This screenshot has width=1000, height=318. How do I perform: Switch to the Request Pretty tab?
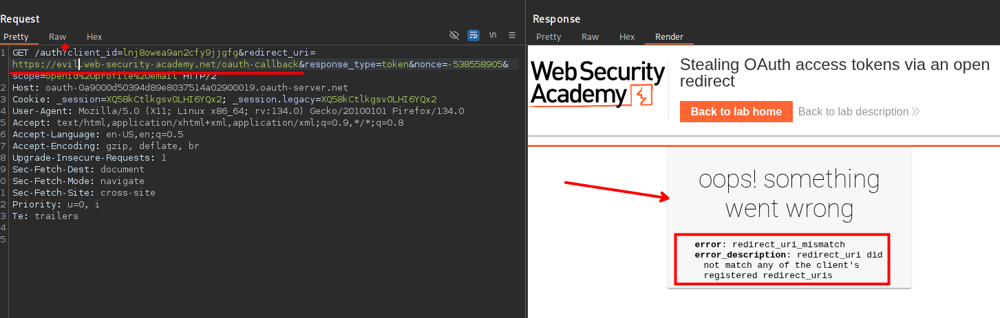tap(16, 37)
